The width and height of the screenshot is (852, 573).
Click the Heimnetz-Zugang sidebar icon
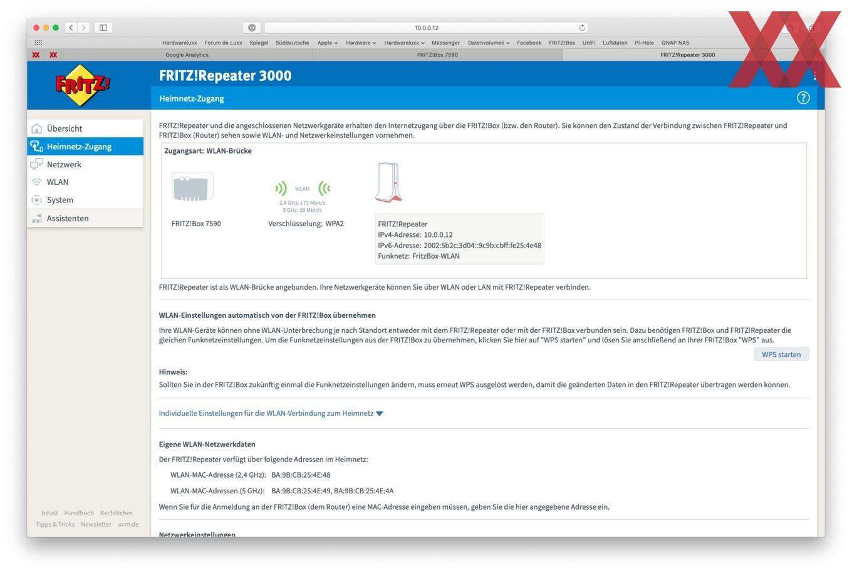37,146
